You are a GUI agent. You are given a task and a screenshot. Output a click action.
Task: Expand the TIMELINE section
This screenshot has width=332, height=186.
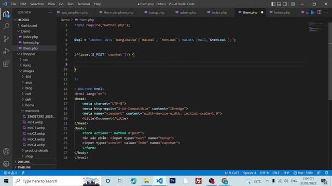(24, 167)
